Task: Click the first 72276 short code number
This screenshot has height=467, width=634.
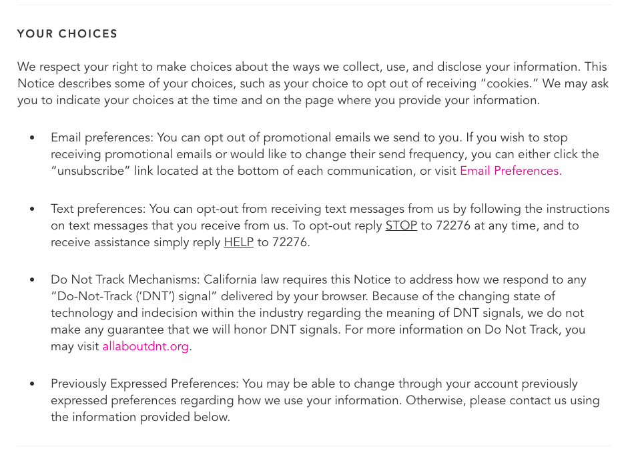Action: (x=453, y=225)
